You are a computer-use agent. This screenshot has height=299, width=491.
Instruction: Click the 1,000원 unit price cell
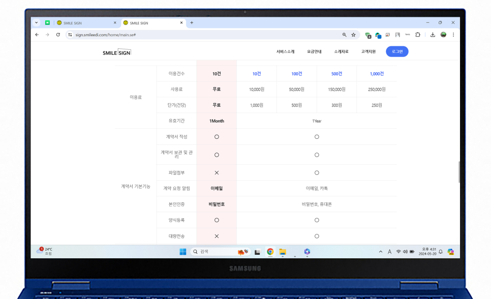coord(257,105)
